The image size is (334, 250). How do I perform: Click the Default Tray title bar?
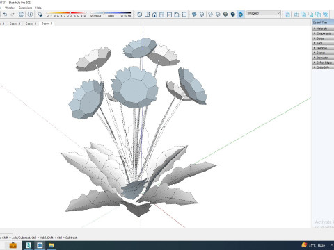click(323, 22)
